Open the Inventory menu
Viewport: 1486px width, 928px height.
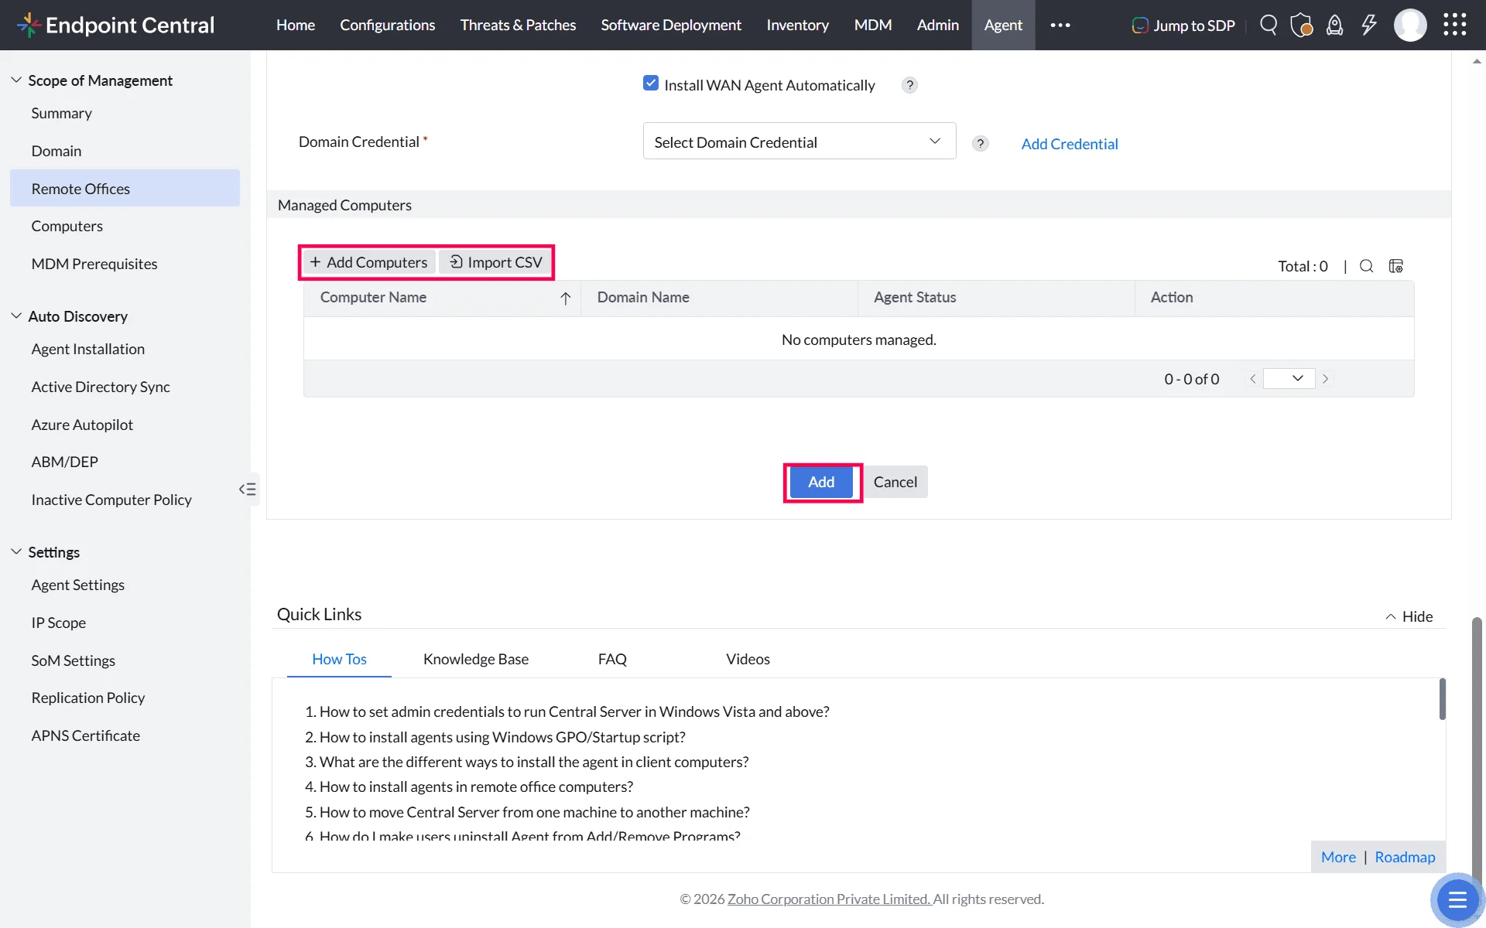(797, 25)
